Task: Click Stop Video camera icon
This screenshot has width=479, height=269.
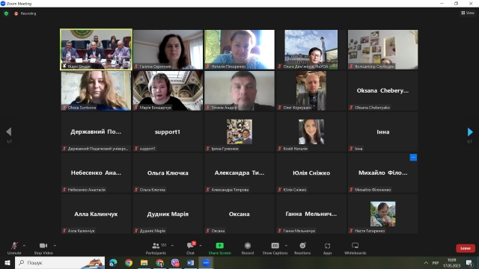Action: (x=43, y=246)
